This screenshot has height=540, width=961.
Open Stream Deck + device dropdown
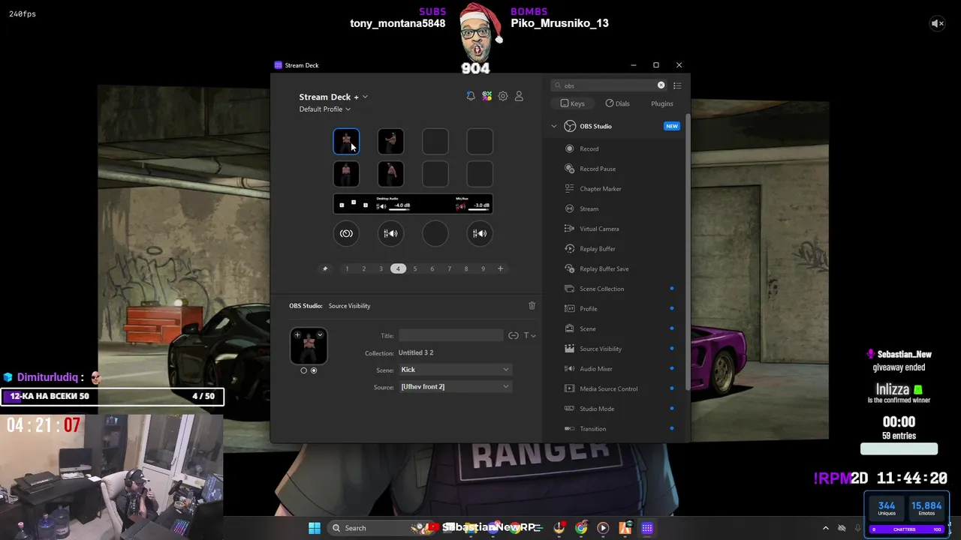pyautogui.click(x=333, y=97)
